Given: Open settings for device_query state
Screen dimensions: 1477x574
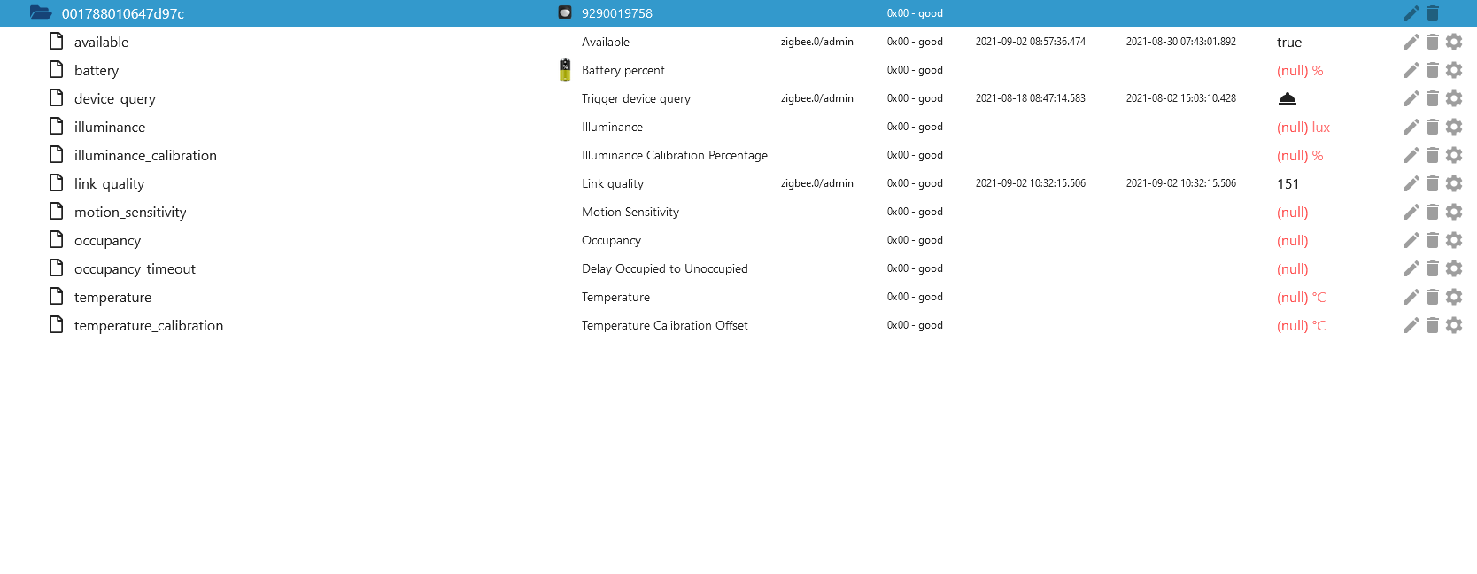Looking at the screenshot, I should (x=1454, y=98).
